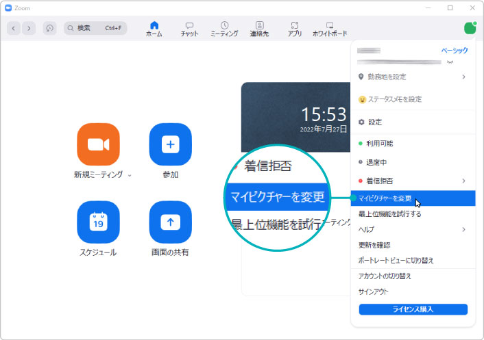Click the forward navigation arrow
Screen dimensions: 484x340
29,28
